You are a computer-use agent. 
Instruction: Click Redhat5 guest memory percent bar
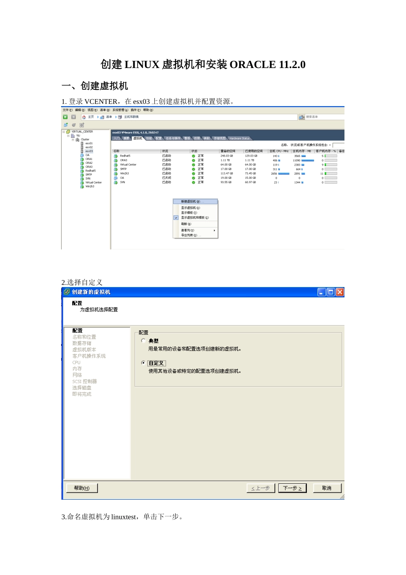(331, 156)
